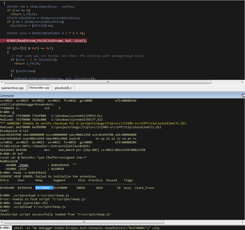The image size is (245, 230).
Task: Click the 'Breakpoint 0 hit' output line
Action: point(14,131)
